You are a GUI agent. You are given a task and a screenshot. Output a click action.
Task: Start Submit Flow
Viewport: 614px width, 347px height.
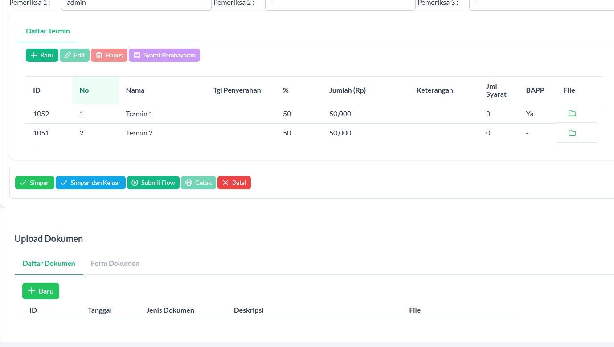(153, 183)
